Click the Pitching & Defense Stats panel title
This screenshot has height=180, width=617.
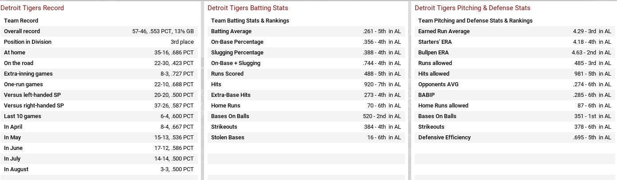(x=472, y=8)
